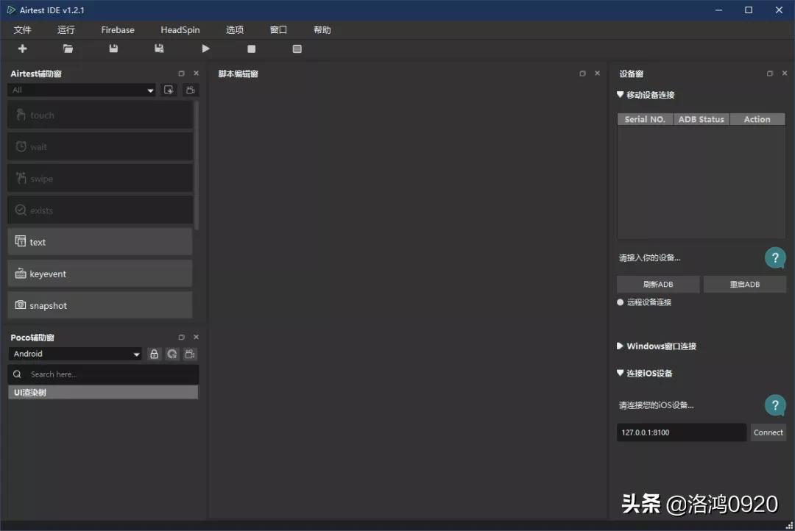
Task: Select the snapshot action in Airtest辅助窗
Action: [x=99, y=305]
